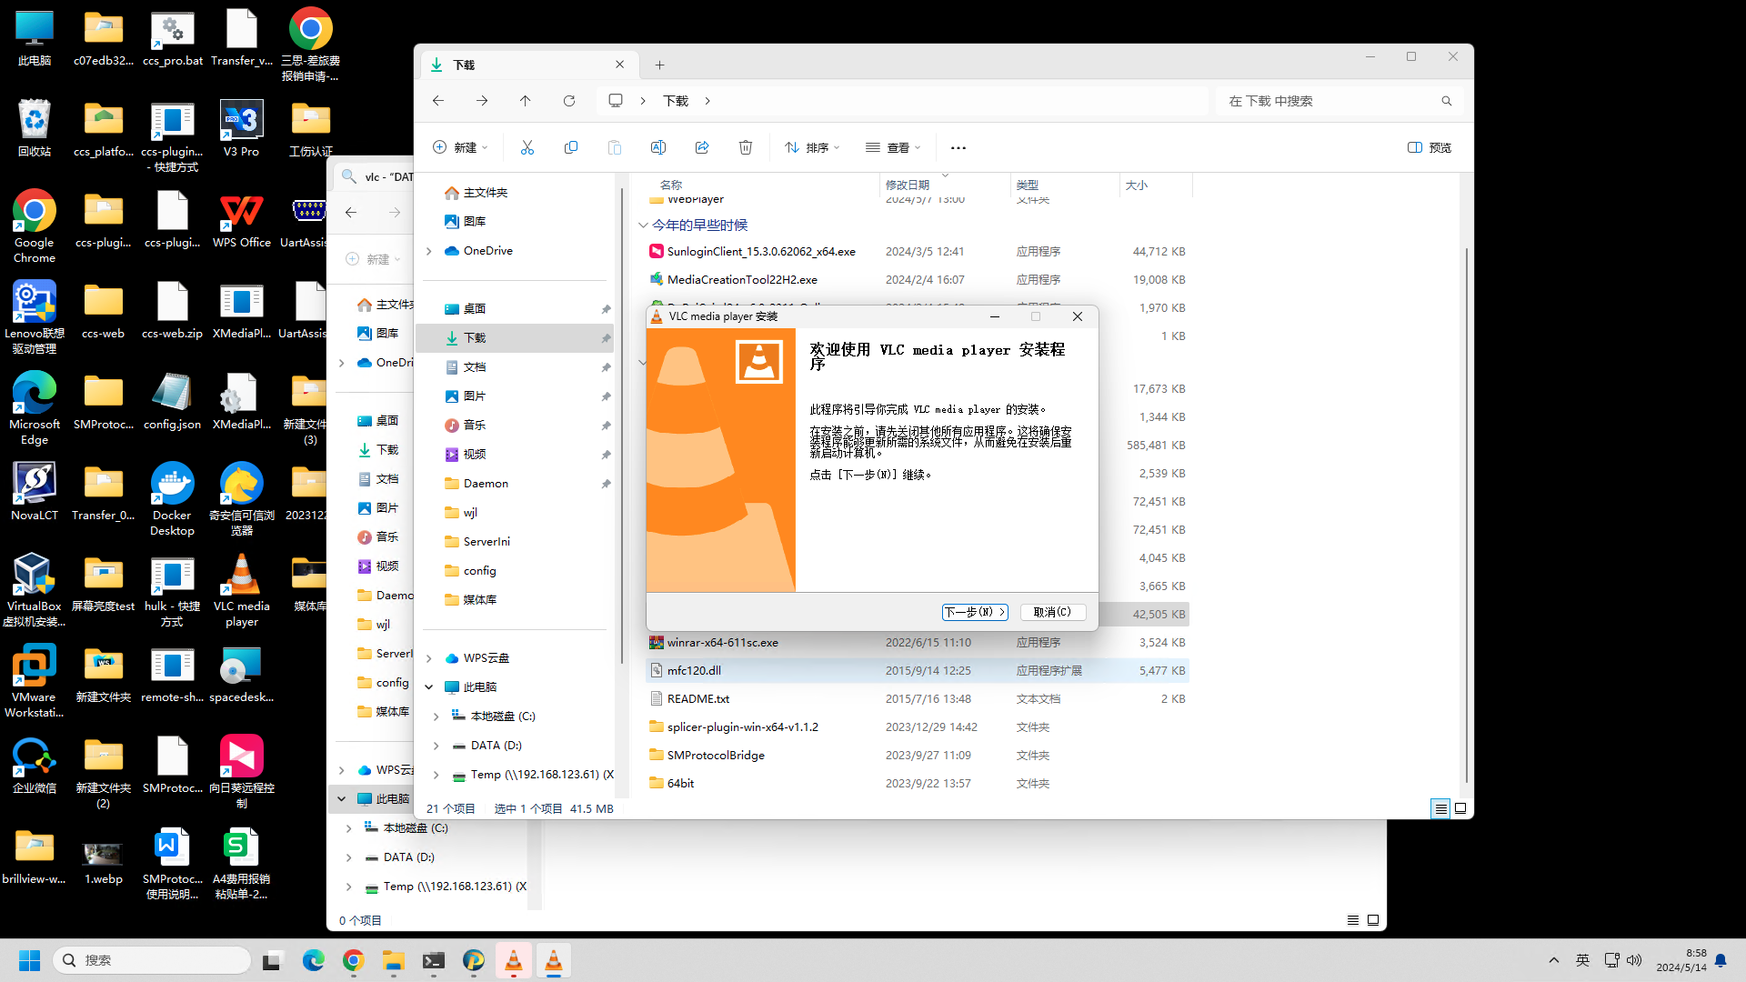Unpin the 文档 folder pin icon
Viewport: 1746px width, 982px height.
606,367
